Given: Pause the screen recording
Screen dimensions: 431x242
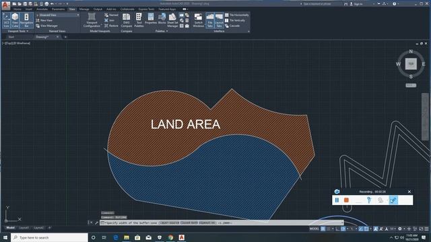Looking at the screenshot, I should [x=337, y=200].
